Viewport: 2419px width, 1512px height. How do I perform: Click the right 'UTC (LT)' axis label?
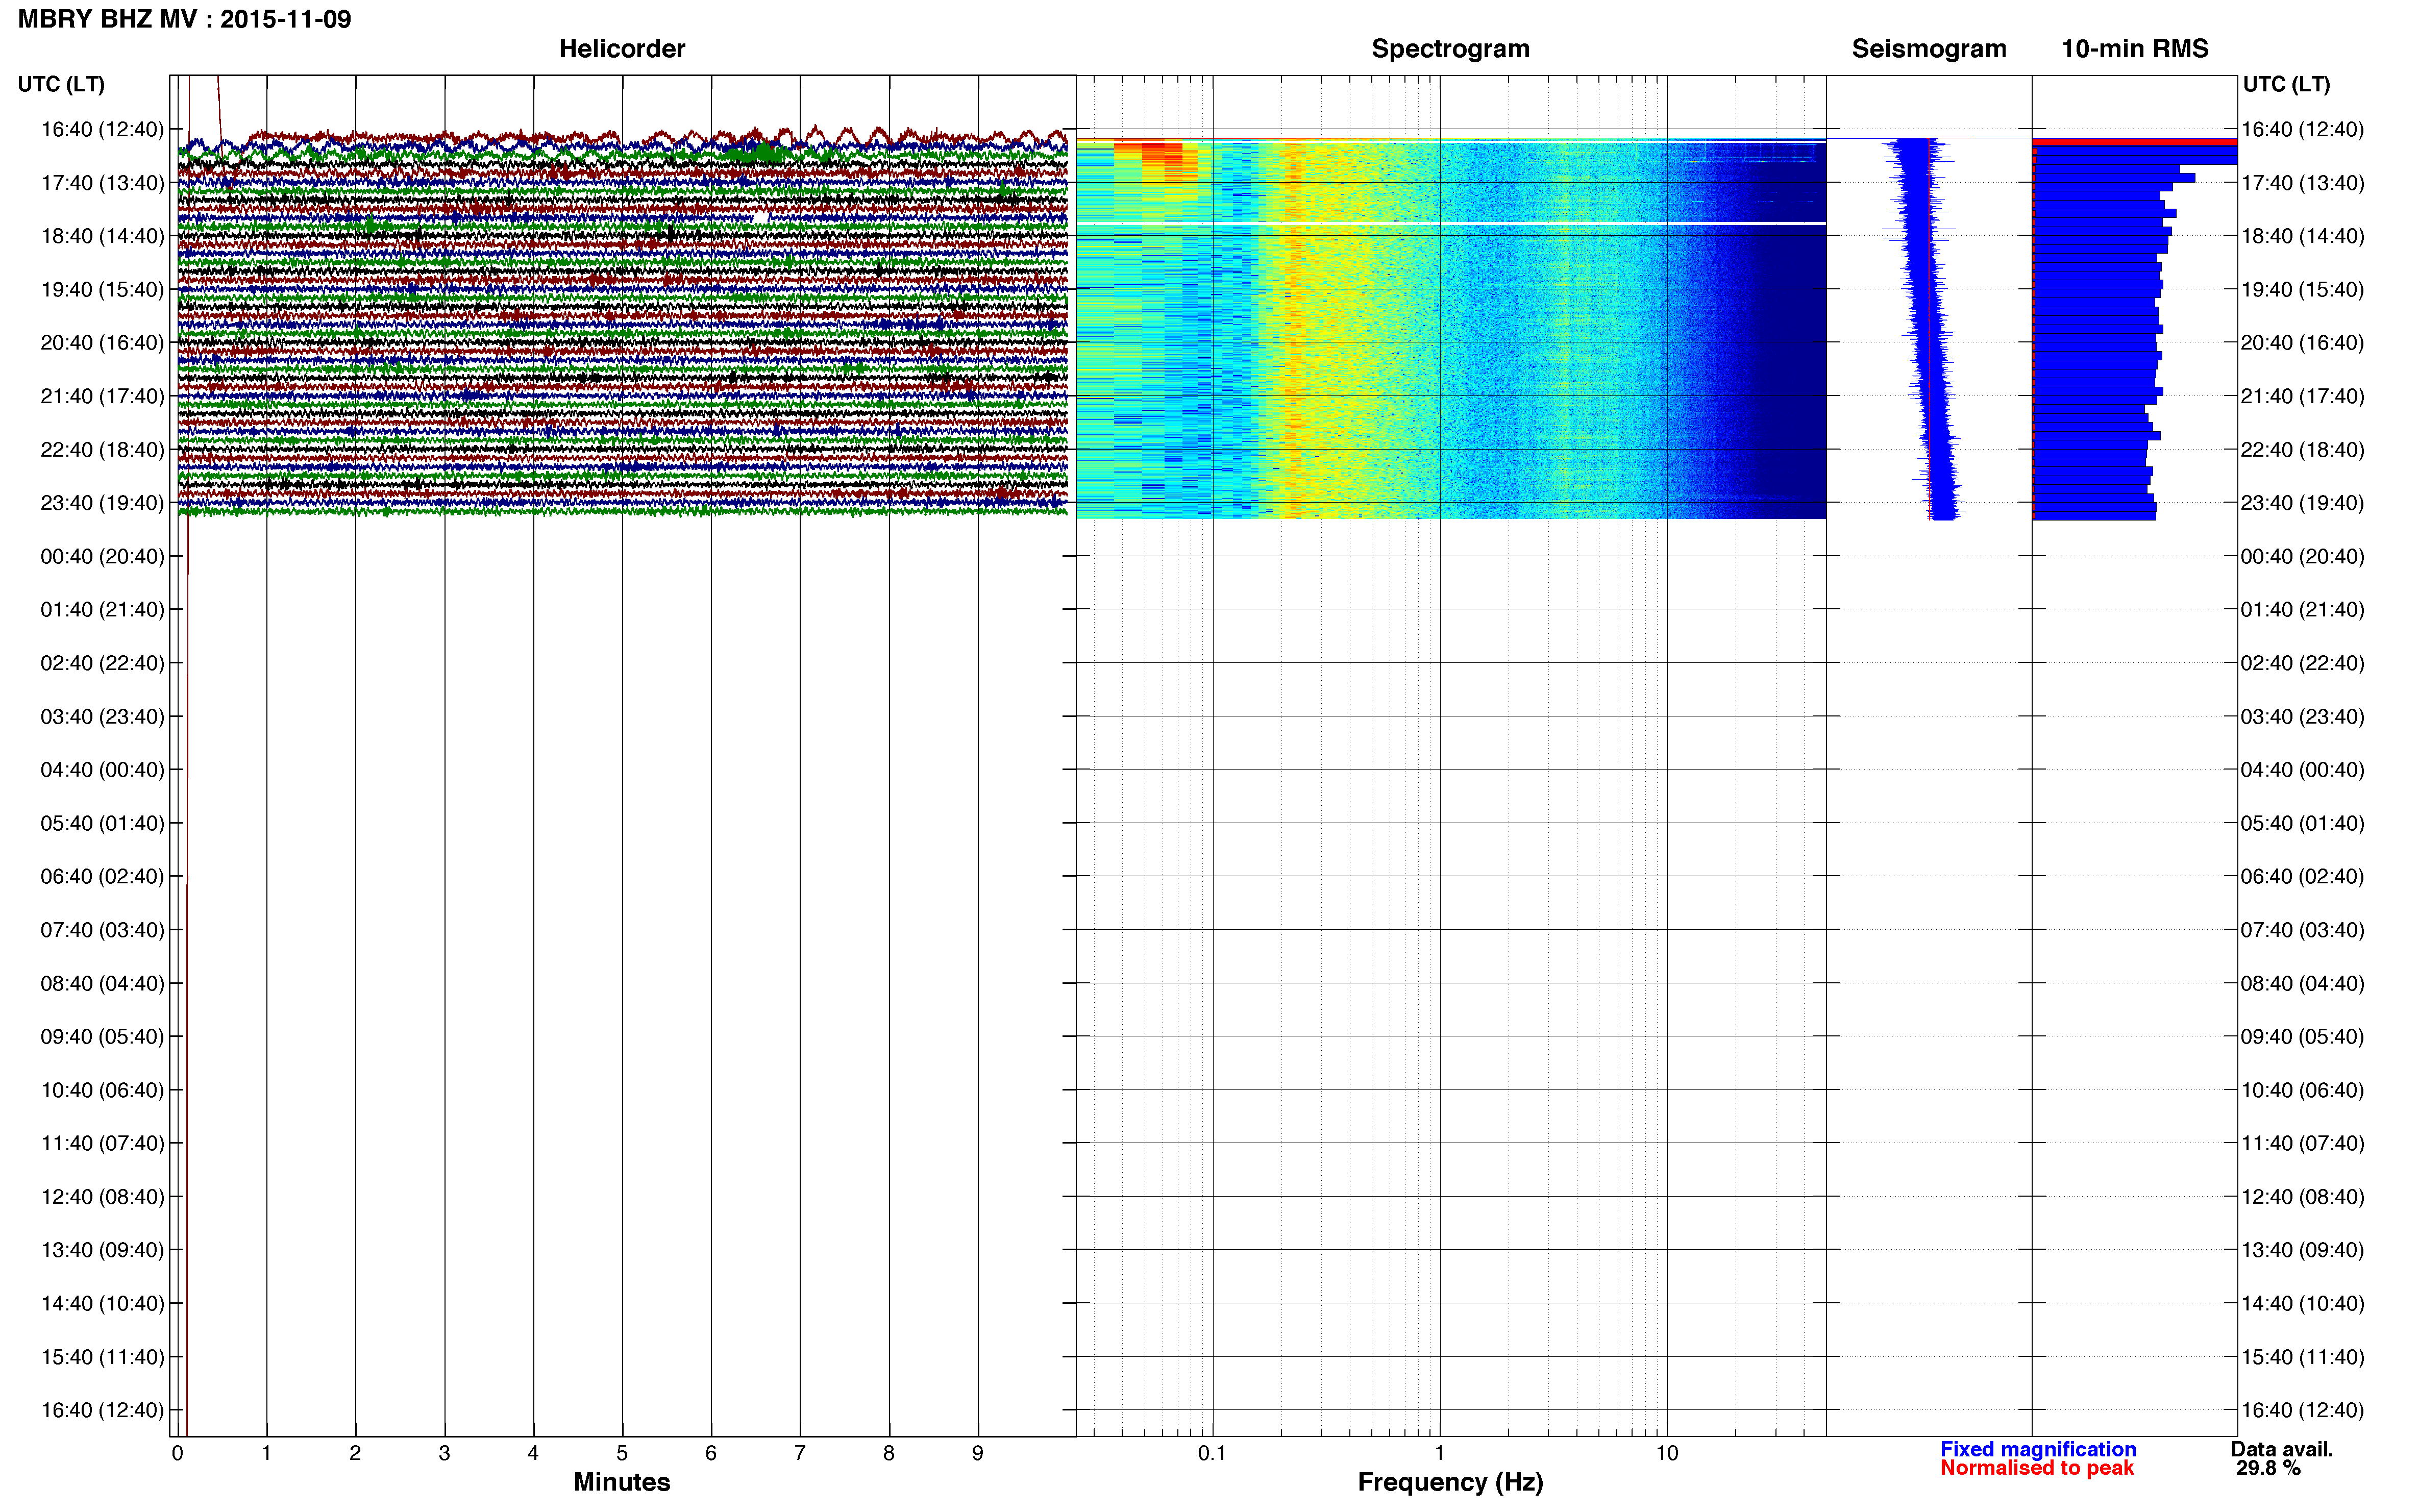click(2286, 84)
